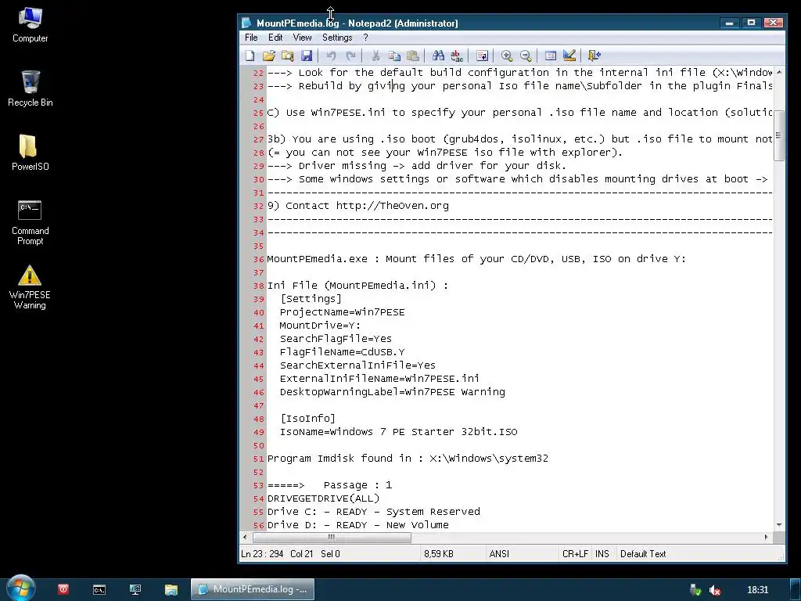
Task: Redo the last undone edit
Action: pyautogui.click(x=350, y=56)
